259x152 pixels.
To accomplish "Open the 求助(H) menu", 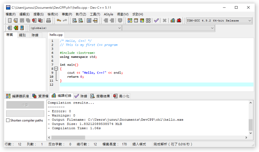I will (x=137, y=14).
